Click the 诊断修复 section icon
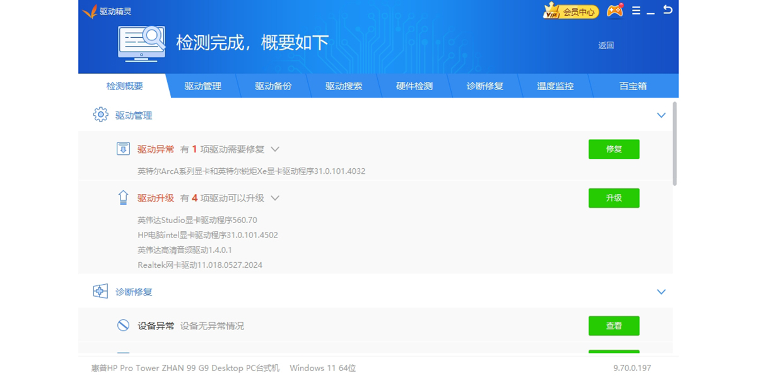The width and height of the screenshot is (757, 378). click(101, 292)
